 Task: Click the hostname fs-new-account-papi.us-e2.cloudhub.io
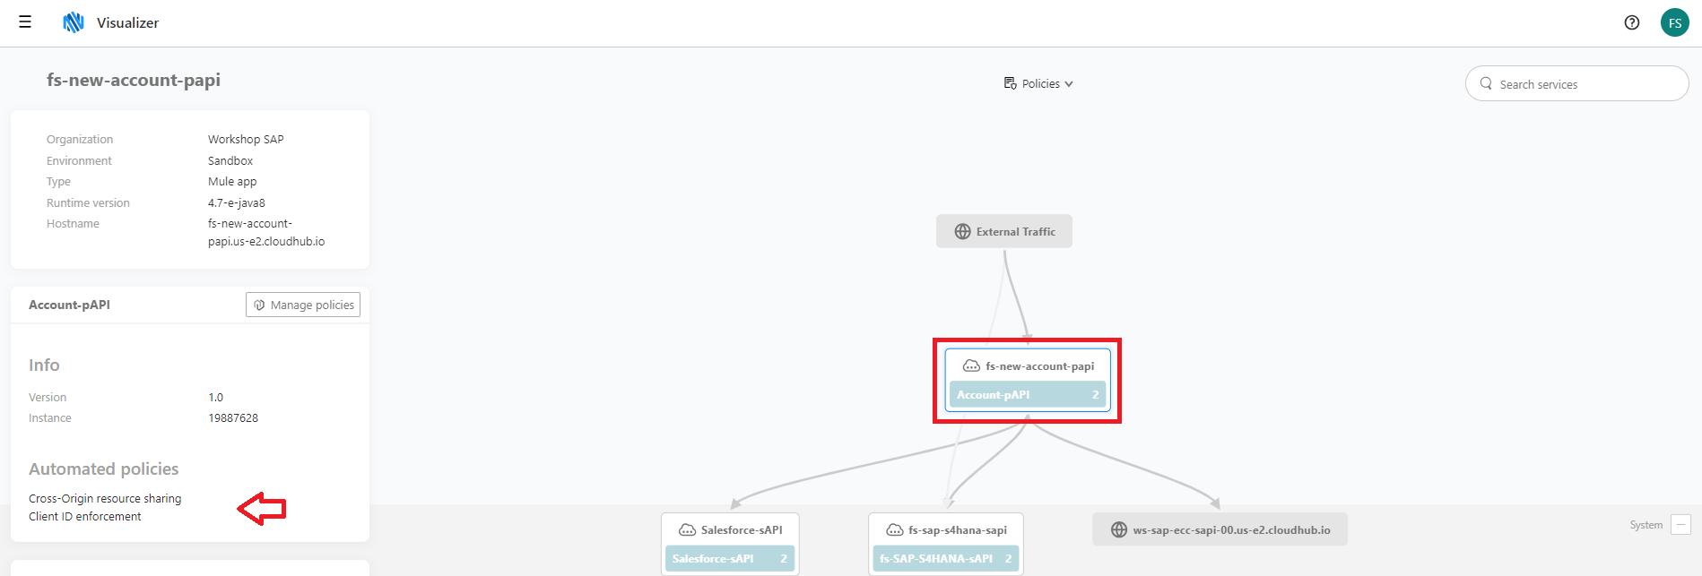[266, 232]
